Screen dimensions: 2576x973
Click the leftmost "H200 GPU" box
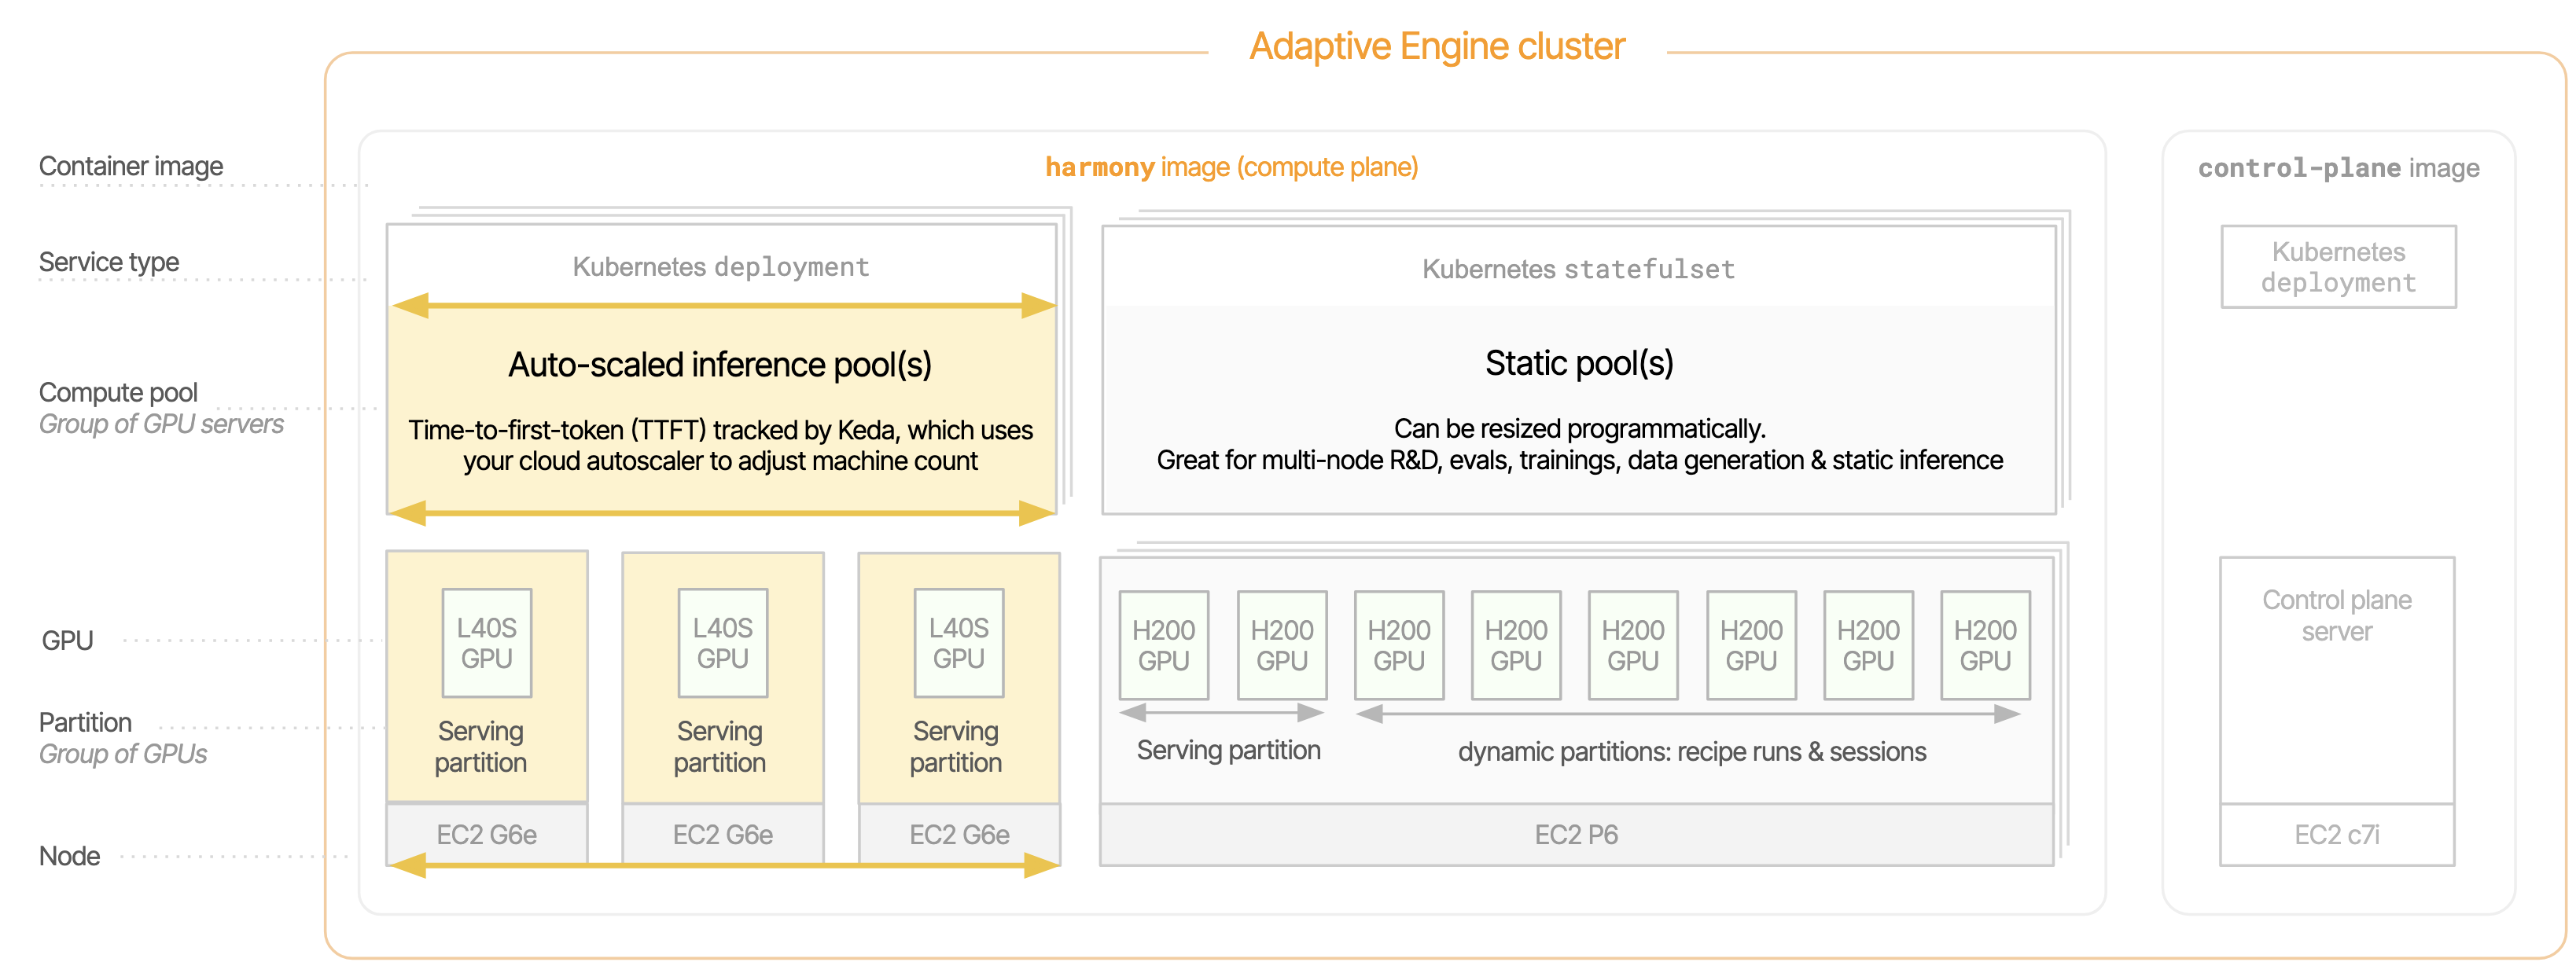click(1164, 645)
